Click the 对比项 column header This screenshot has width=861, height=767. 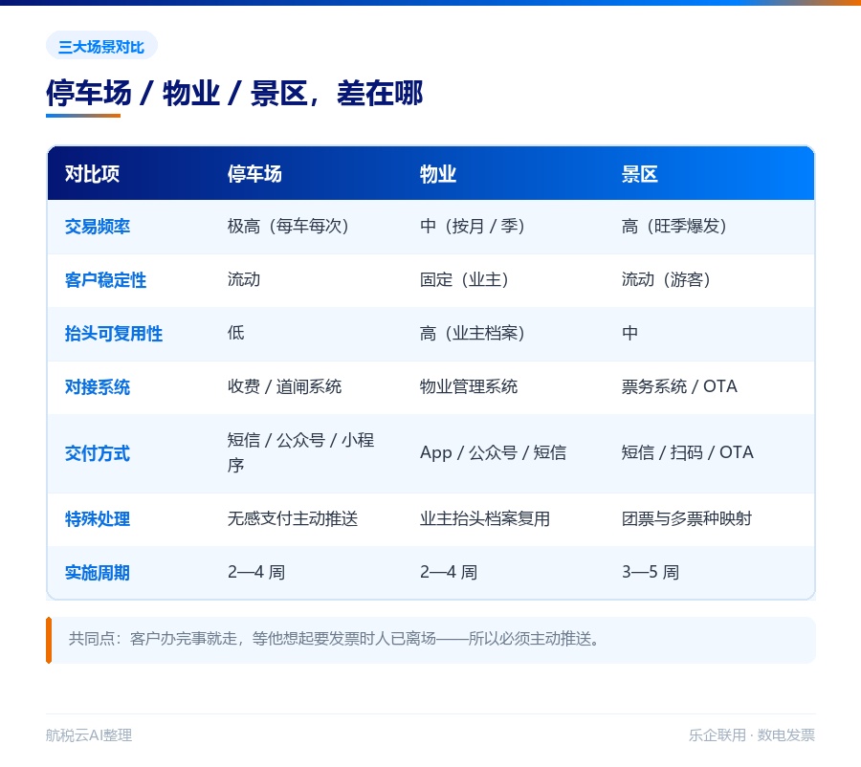point(92,174)
